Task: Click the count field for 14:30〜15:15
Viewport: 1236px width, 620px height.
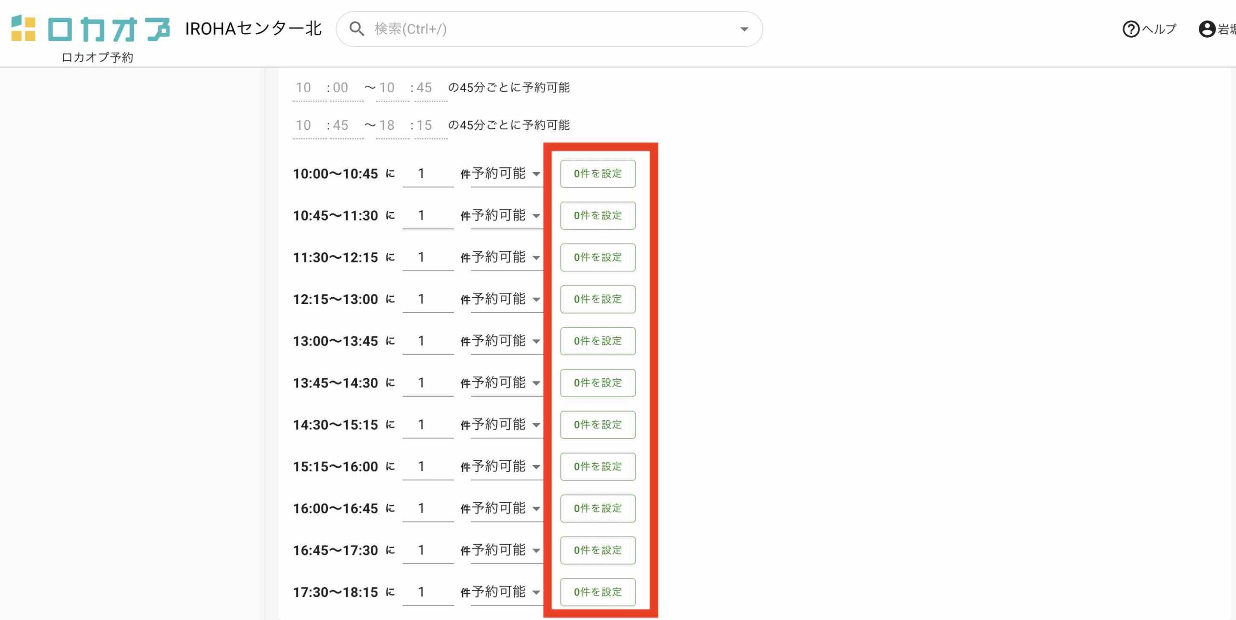Action: (427, 425)
